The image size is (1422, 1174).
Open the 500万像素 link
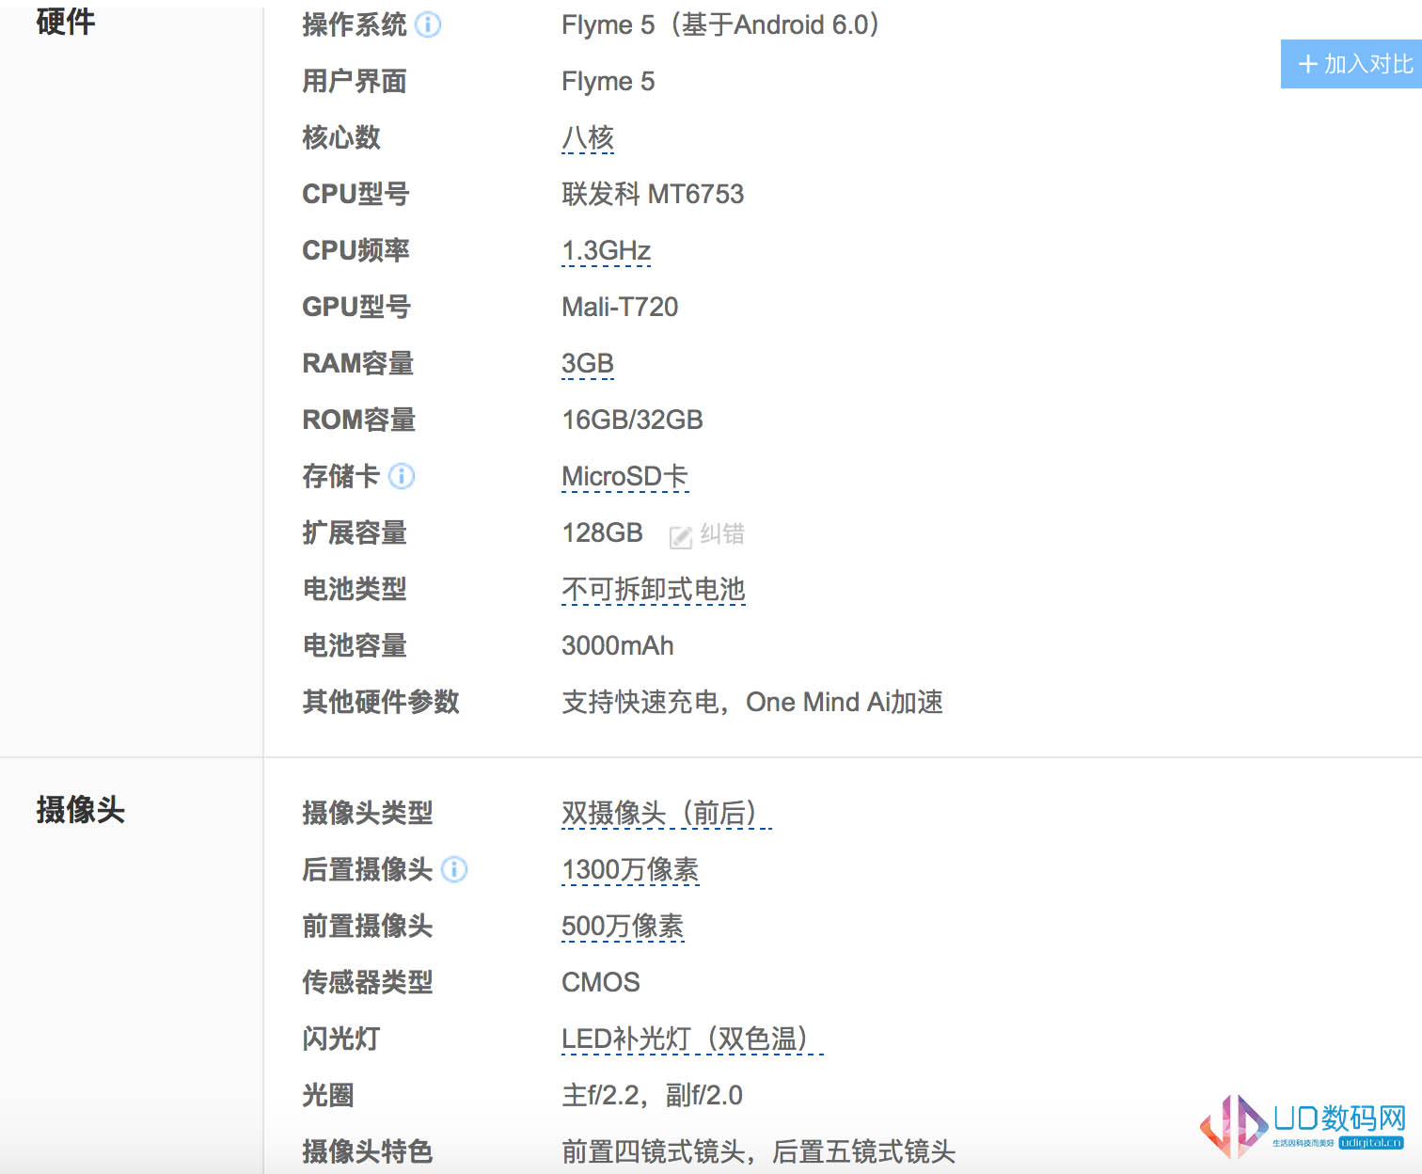[623, 927]
